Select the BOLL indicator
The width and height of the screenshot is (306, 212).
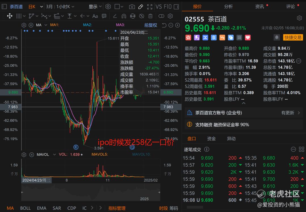click(x=25, y=208)
